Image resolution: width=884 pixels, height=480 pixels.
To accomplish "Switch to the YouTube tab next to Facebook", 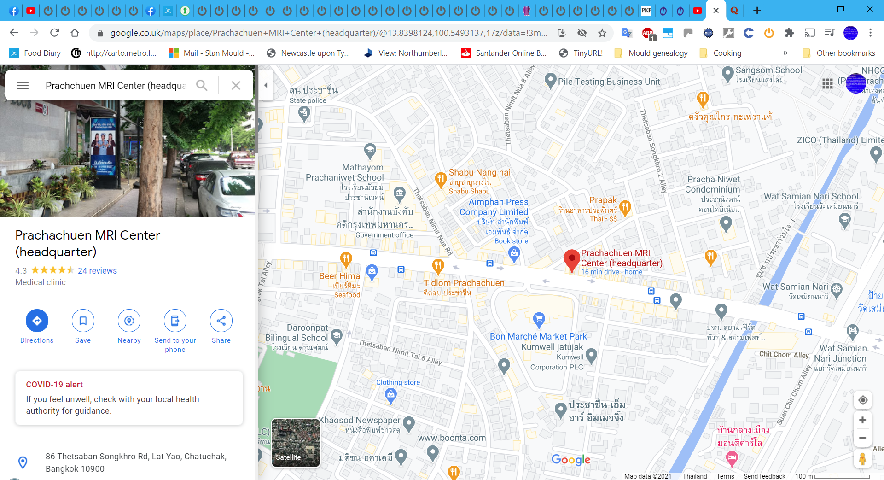I will pyautogui.click(x=31, y=11).
